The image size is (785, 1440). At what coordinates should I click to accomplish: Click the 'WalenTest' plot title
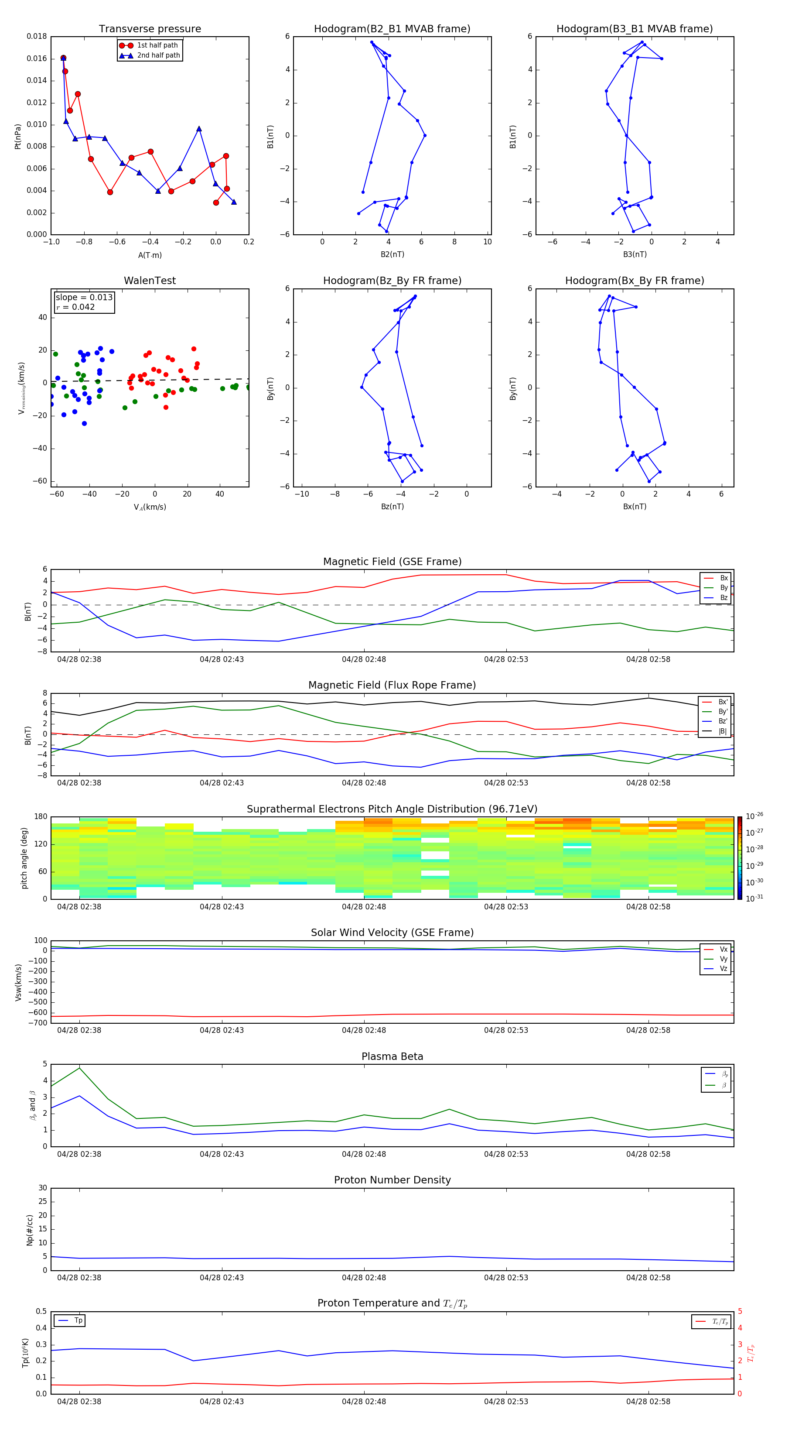(x=150, y=281)
